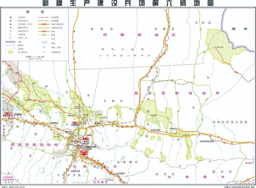256x188 pixels.
Task: Click the 河流 sample in the legend
Action: [44, 43]
